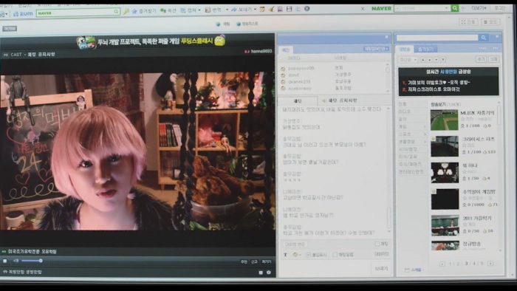Open the text font T icon
The height and width of the screenshot is (291, 517).
[x=285, y=254]
